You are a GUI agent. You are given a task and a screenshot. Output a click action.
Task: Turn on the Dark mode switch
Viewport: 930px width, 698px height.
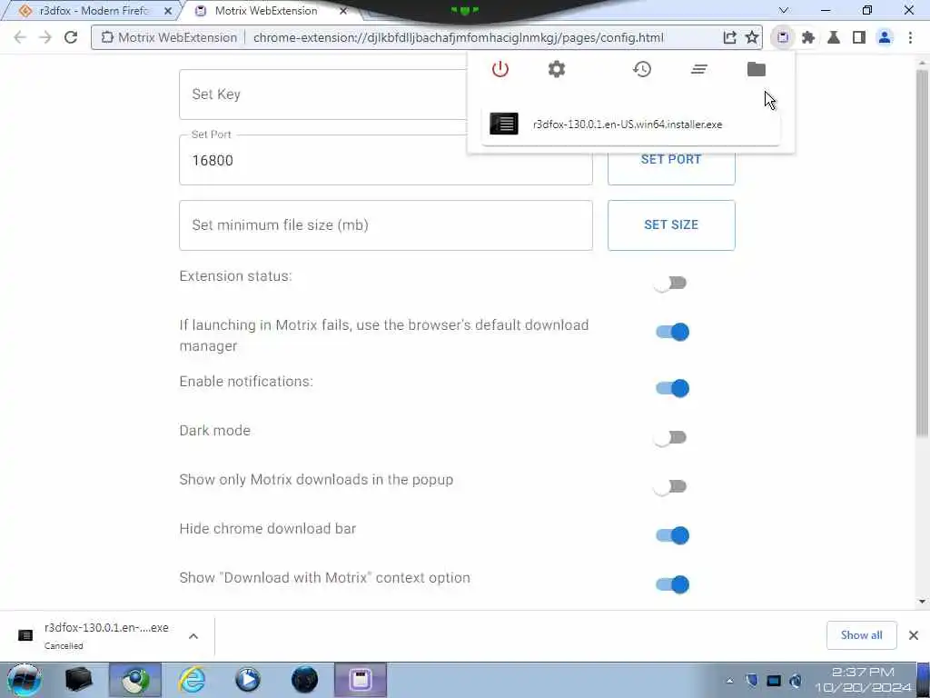(671, 438)
